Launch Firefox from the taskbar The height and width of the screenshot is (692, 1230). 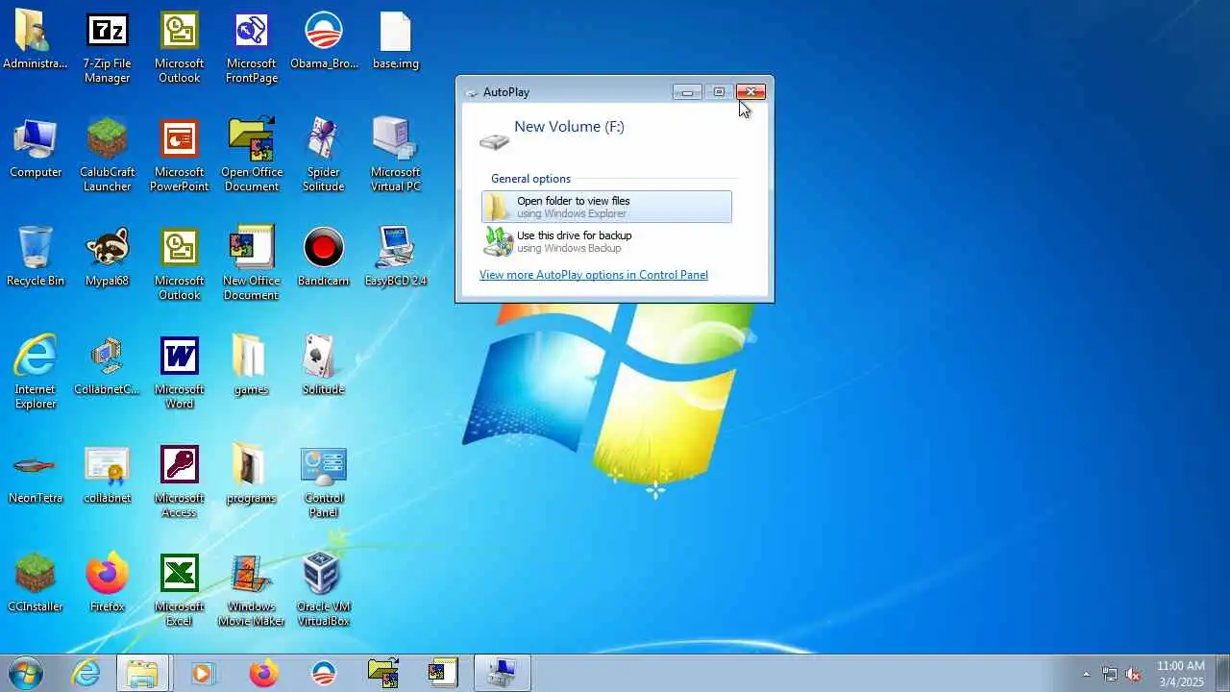(x=262, y=674)
